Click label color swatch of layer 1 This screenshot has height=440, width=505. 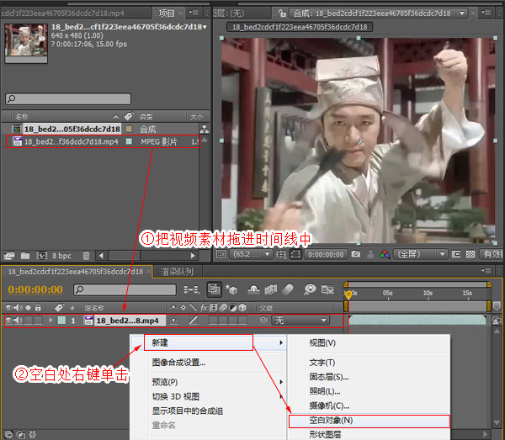click(x=61, y=321)
